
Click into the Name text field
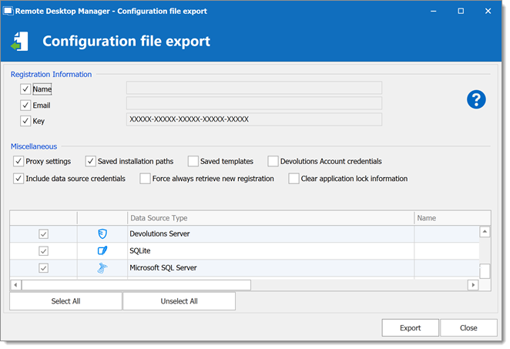pos(254,88)
